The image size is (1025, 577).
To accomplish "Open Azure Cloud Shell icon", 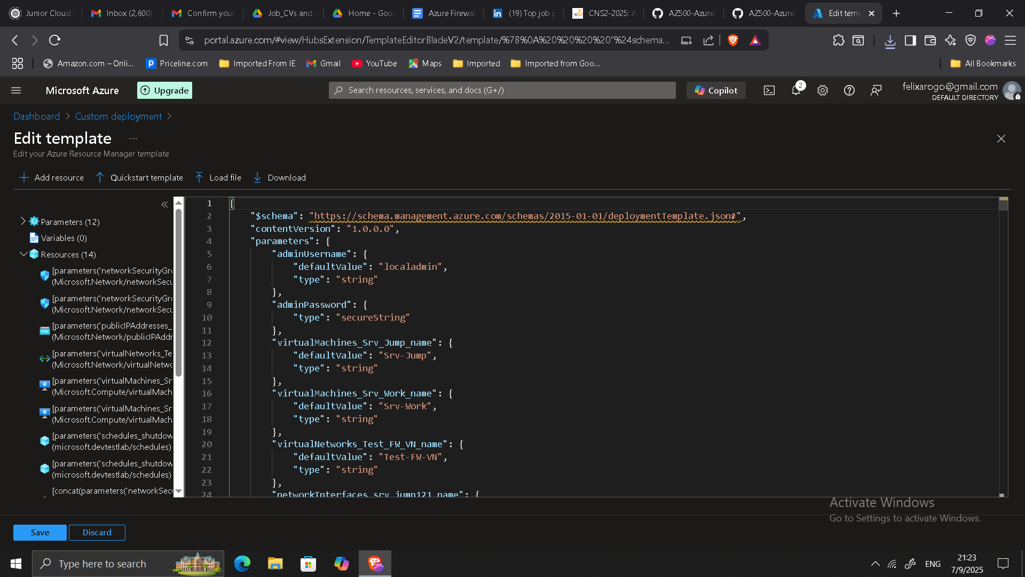I will (769, 90).
